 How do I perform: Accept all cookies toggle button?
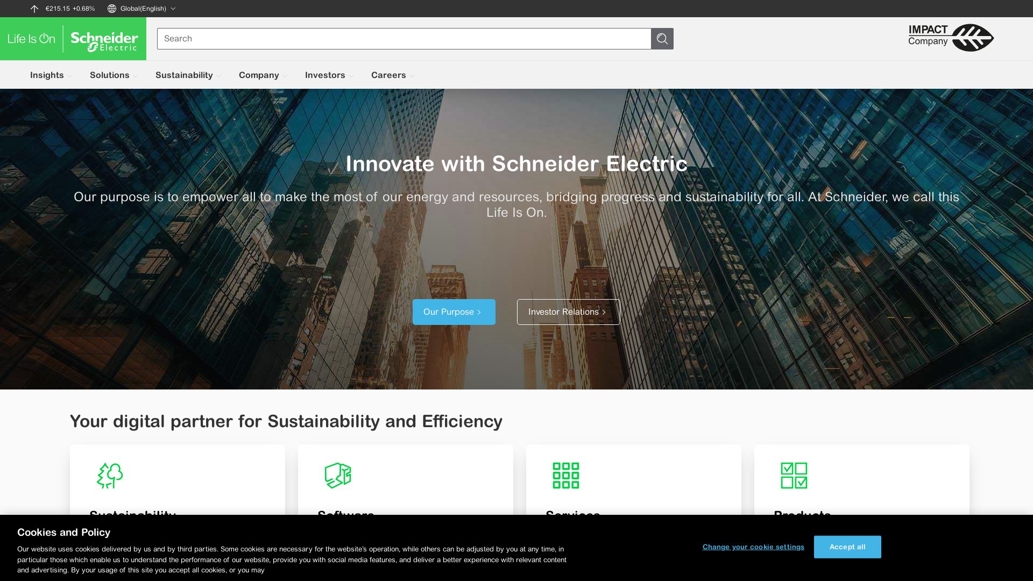848,547
